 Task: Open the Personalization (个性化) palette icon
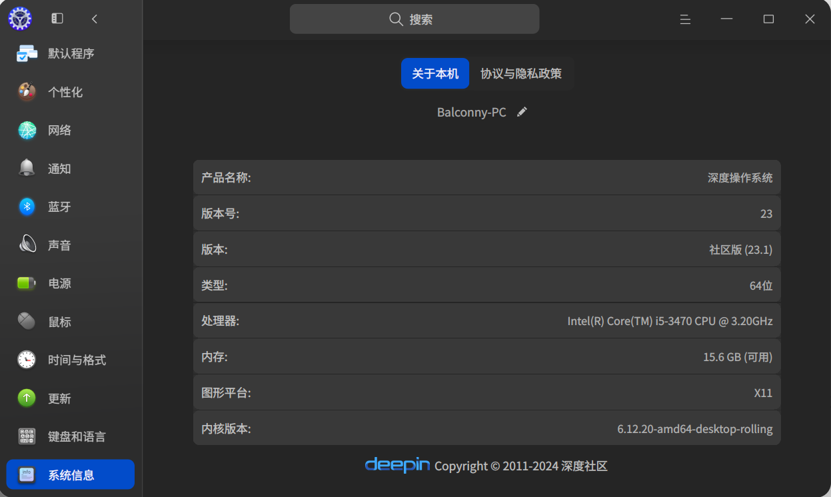(27, 92)
